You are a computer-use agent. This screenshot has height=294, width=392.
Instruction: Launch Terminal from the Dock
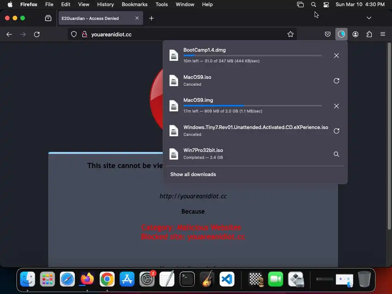point(187,279)
